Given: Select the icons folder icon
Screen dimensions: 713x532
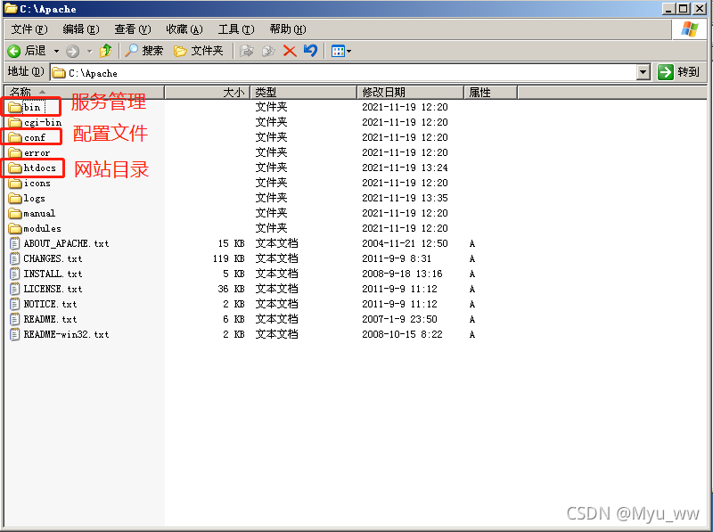Looking at the screenshot, I should tap(15, 183).
